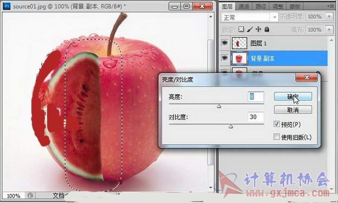Viewport: 338px width, 203px height.
Task: Click the lock all padlock icon
Action: (x=267, y=29)
